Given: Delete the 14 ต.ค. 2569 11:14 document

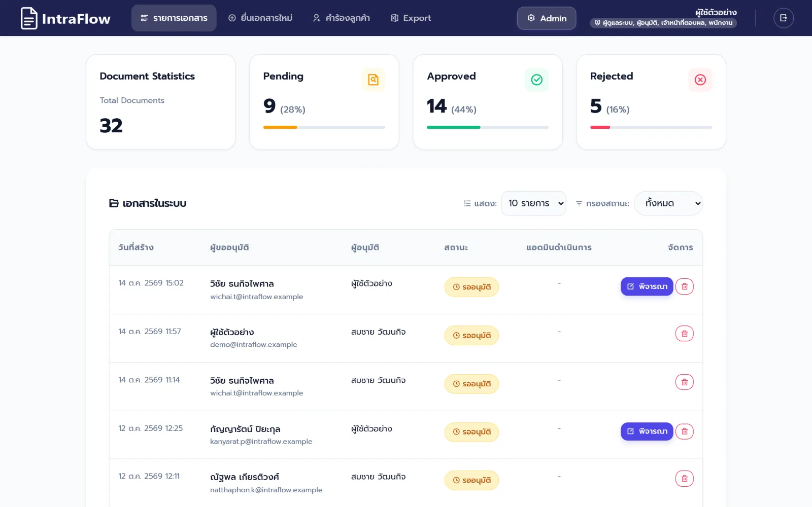Looking at the screenshot, I should coord(685,382).
